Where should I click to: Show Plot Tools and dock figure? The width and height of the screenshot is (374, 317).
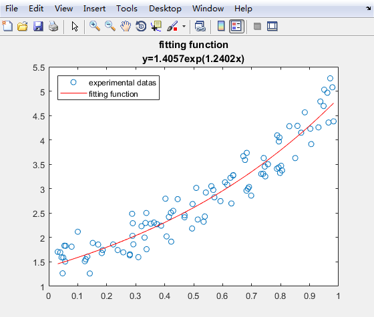tap(272, 26)
